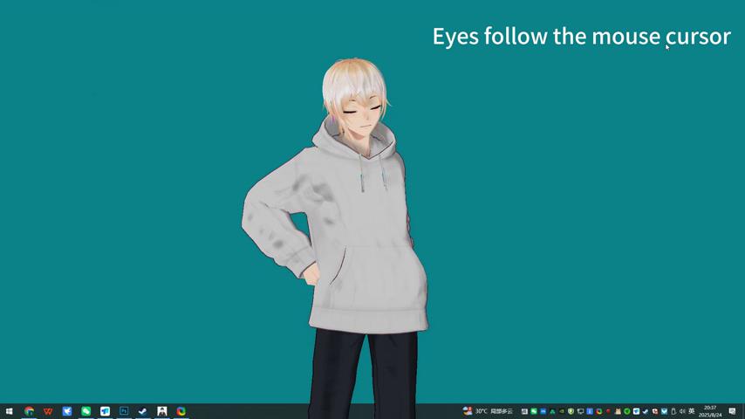Open the Windows Start menu
Image resolution: width=745 pixels, height=419 pixels.
pyautogui.click(x=9, y=411)
